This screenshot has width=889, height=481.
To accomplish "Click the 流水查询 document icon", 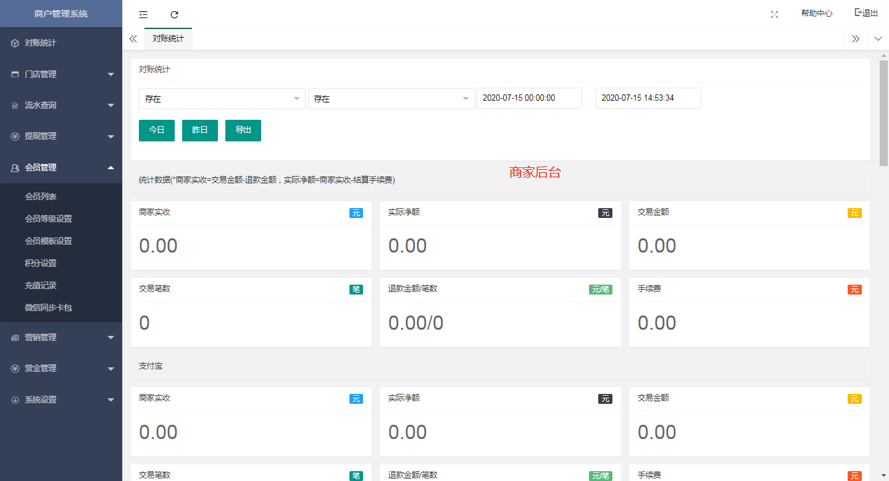I will click(15, 106).
